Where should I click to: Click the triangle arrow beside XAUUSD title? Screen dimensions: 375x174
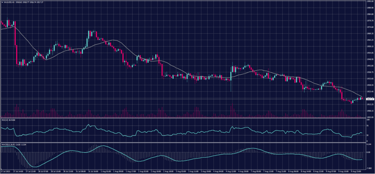click(x=1, y=2)
